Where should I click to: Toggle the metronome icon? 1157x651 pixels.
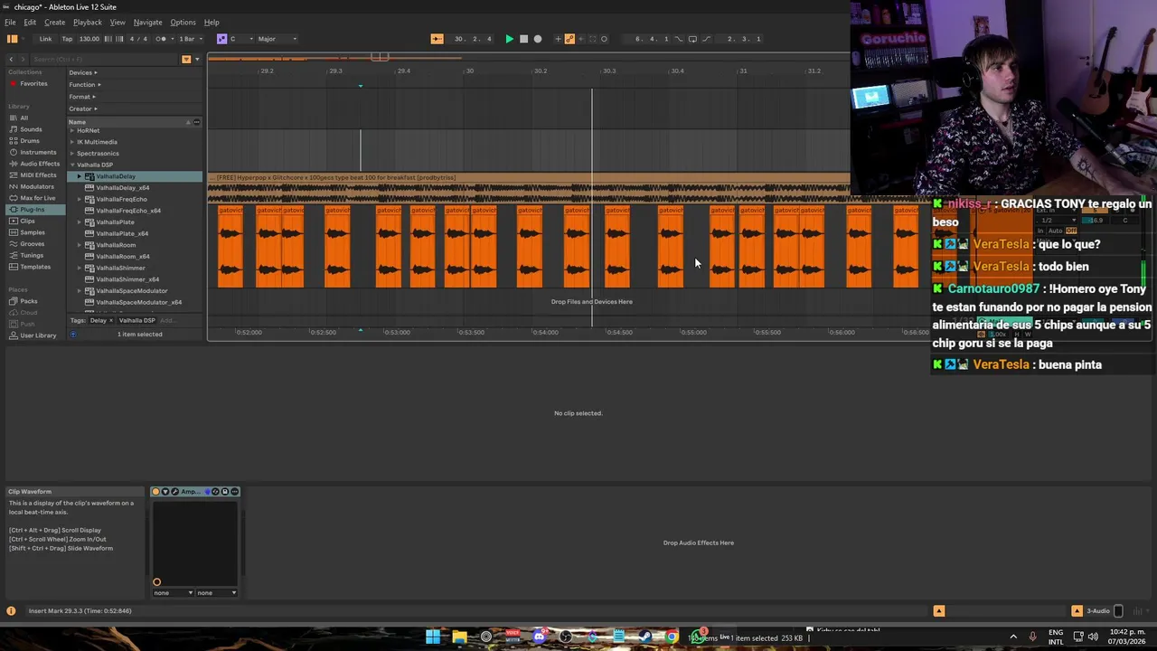(162, 39)
